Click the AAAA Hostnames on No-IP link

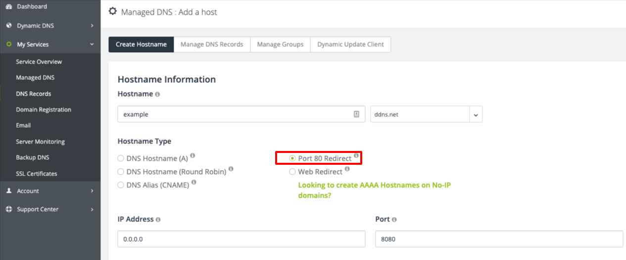pyautogui.click(x=374, y=190)
